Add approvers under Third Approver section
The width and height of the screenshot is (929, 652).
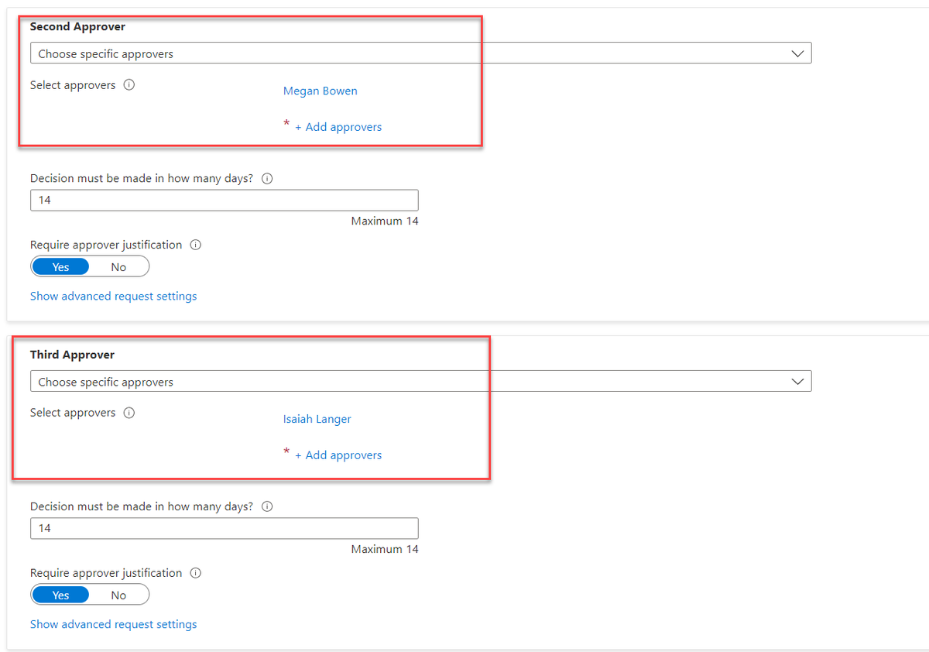click(x=339, y=455)
